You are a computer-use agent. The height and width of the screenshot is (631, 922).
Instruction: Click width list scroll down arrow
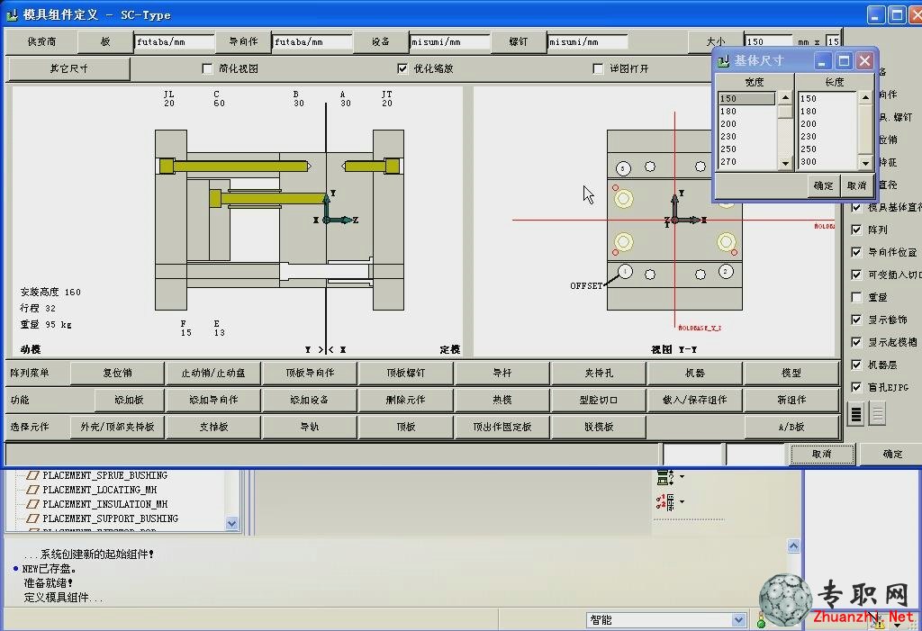click(x=785, y=163)
